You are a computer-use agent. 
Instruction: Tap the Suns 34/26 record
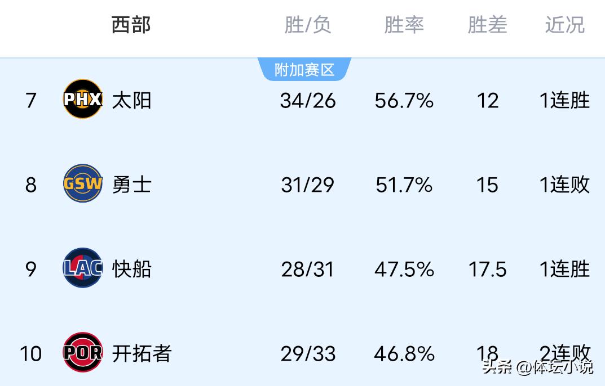point(307,101)
